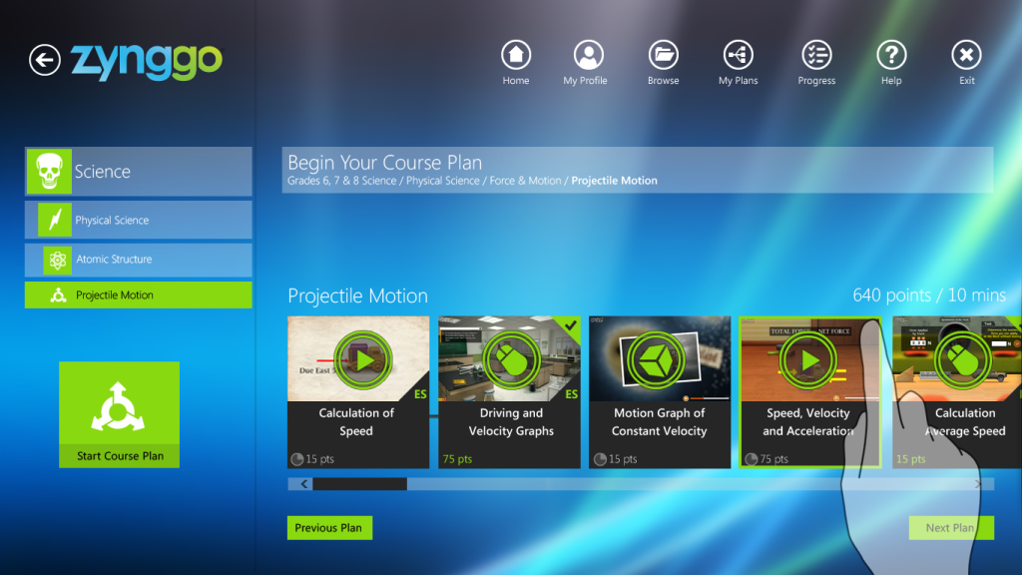Click the Motion Graph of Constant Velocity title
Image resolution: width=1022 pixels, height=575 pixels.
tap(659, 422)
